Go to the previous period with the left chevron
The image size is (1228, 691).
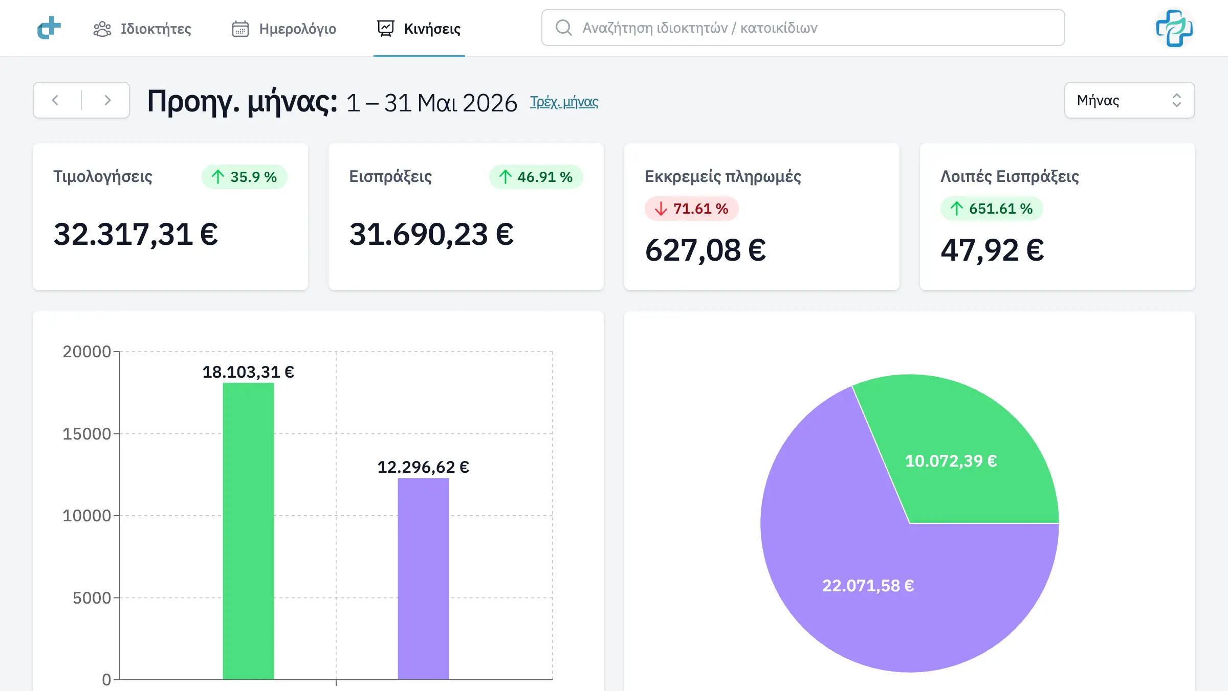[x=55, y=100]
